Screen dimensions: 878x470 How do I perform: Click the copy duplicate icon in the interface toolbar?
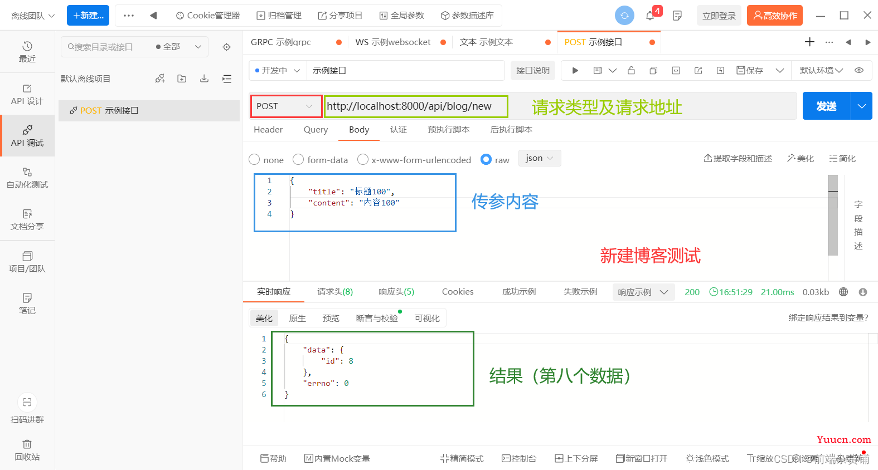[653, 70]
